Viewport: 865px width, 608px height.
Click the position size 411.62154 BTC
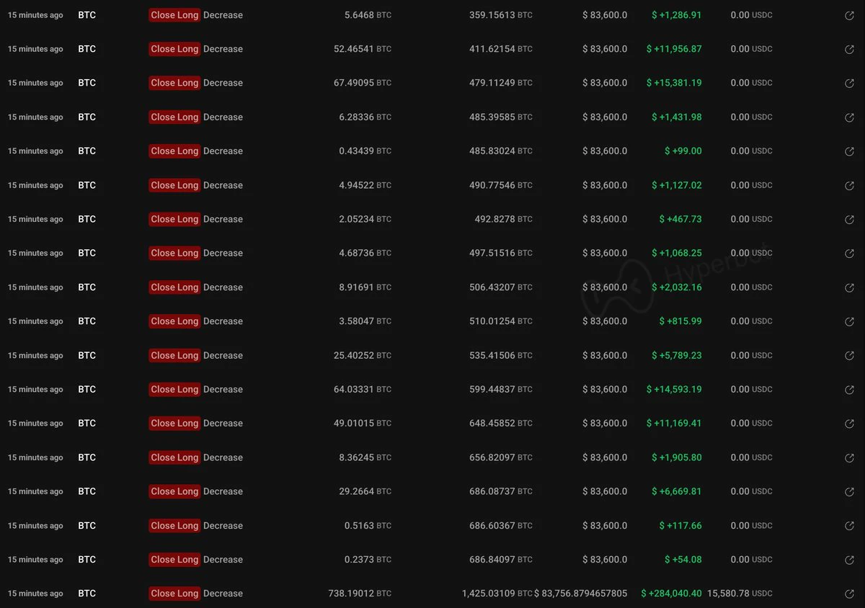tap(501, 49)
